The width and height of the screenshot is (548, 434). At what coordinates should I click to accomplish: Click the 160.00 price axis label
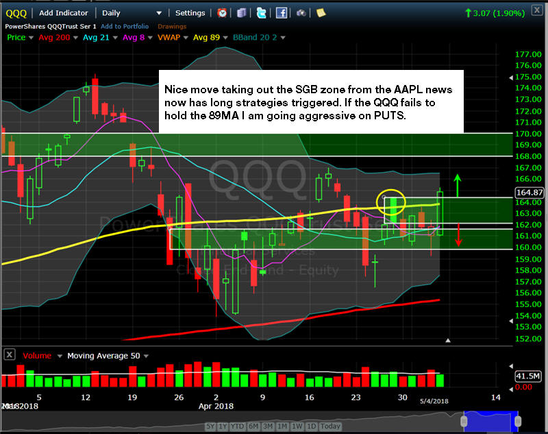coord(528,248)
